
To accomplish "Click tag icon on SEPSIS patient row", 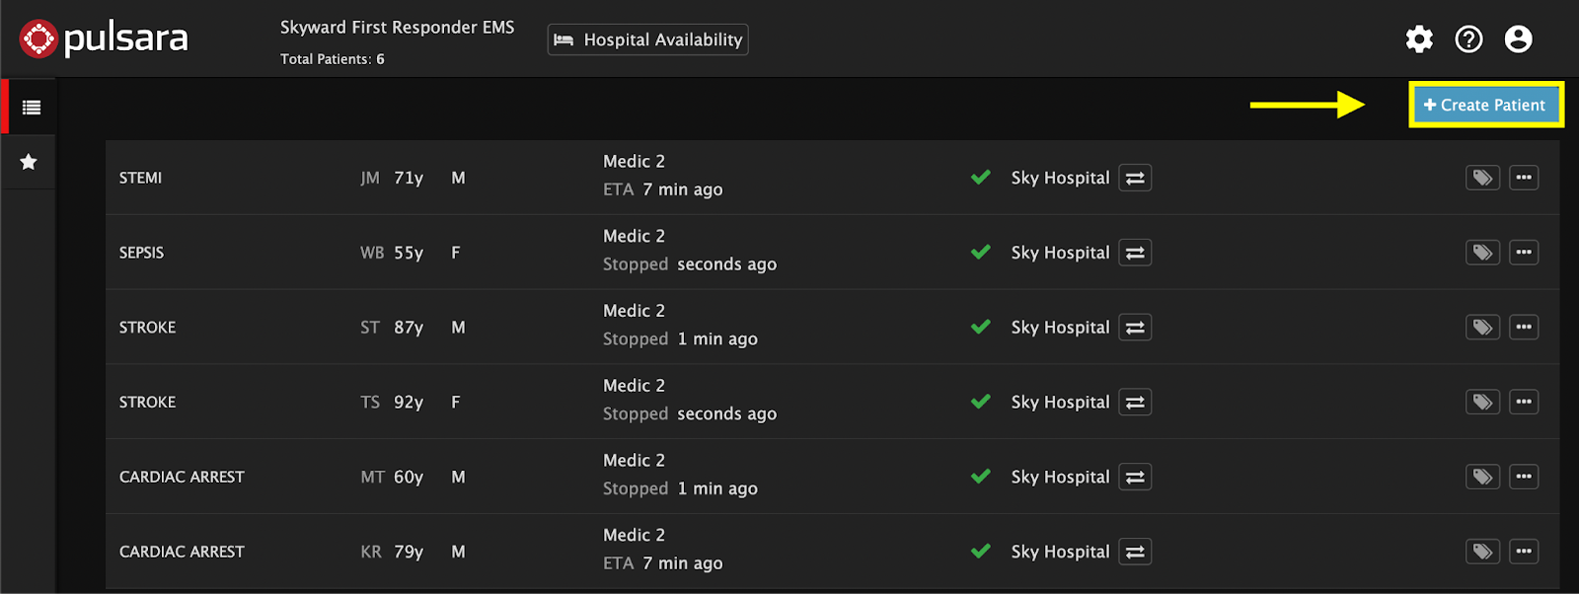I will pyautogui.click(x=1482, y=253).
